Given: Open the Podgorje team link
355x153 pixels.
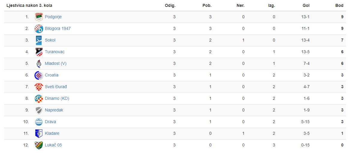Looking at the screenshot, I should click(53, 17).
